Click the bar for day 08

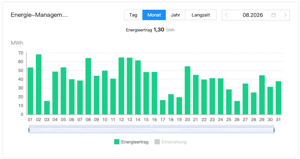(x=88, y=86)
